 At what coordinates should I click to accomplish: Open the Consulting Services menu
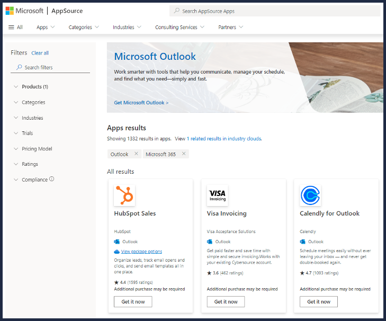click(x=179, y=27)
